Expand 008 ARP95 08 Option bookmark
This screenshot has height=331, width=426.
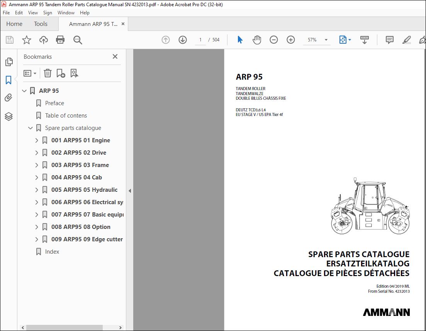point(37,227)
